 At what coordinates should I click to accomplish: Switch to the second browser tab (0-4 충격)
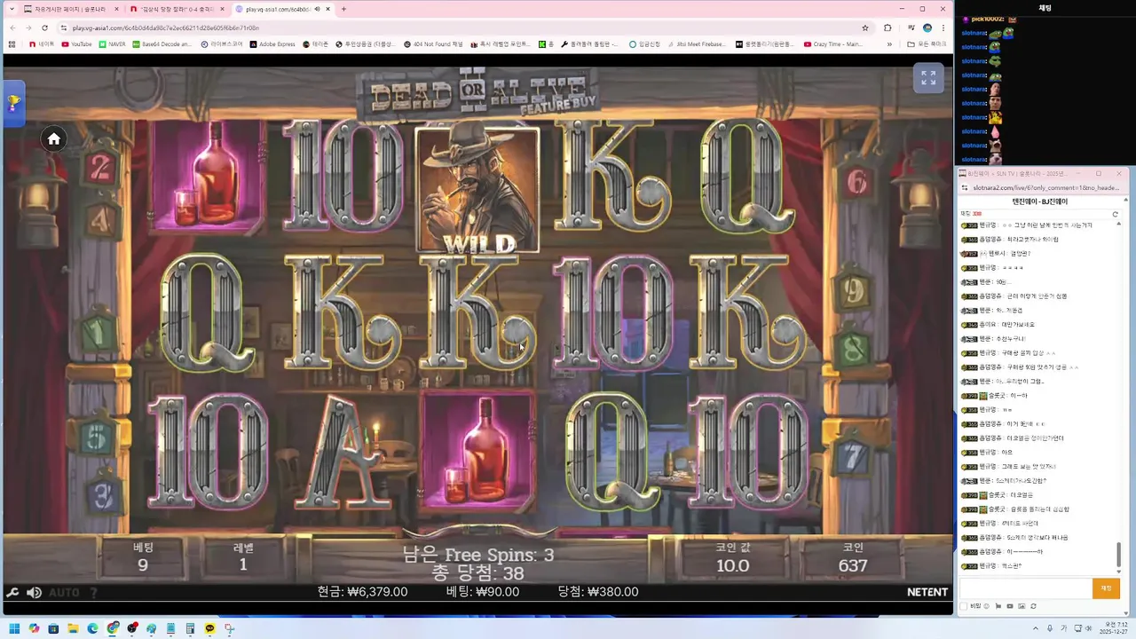tap(177, 9)
